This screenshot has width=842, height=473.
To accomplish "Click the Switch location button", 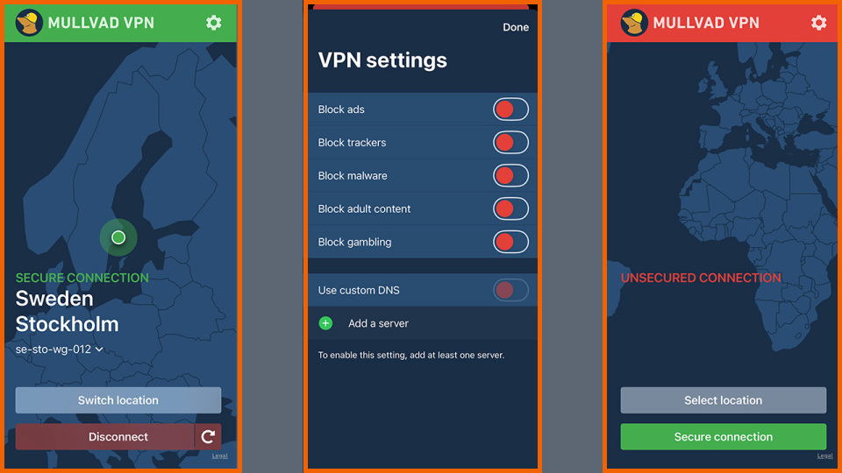I will click(118, 400).
